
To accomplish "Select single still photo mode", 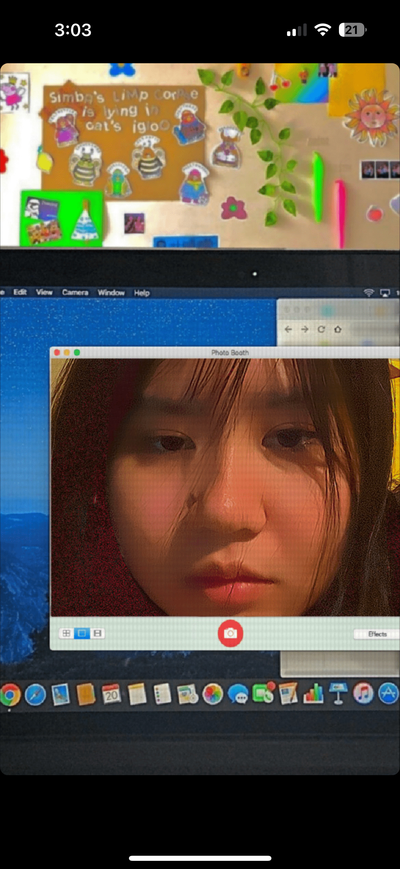I will (82, 633).
